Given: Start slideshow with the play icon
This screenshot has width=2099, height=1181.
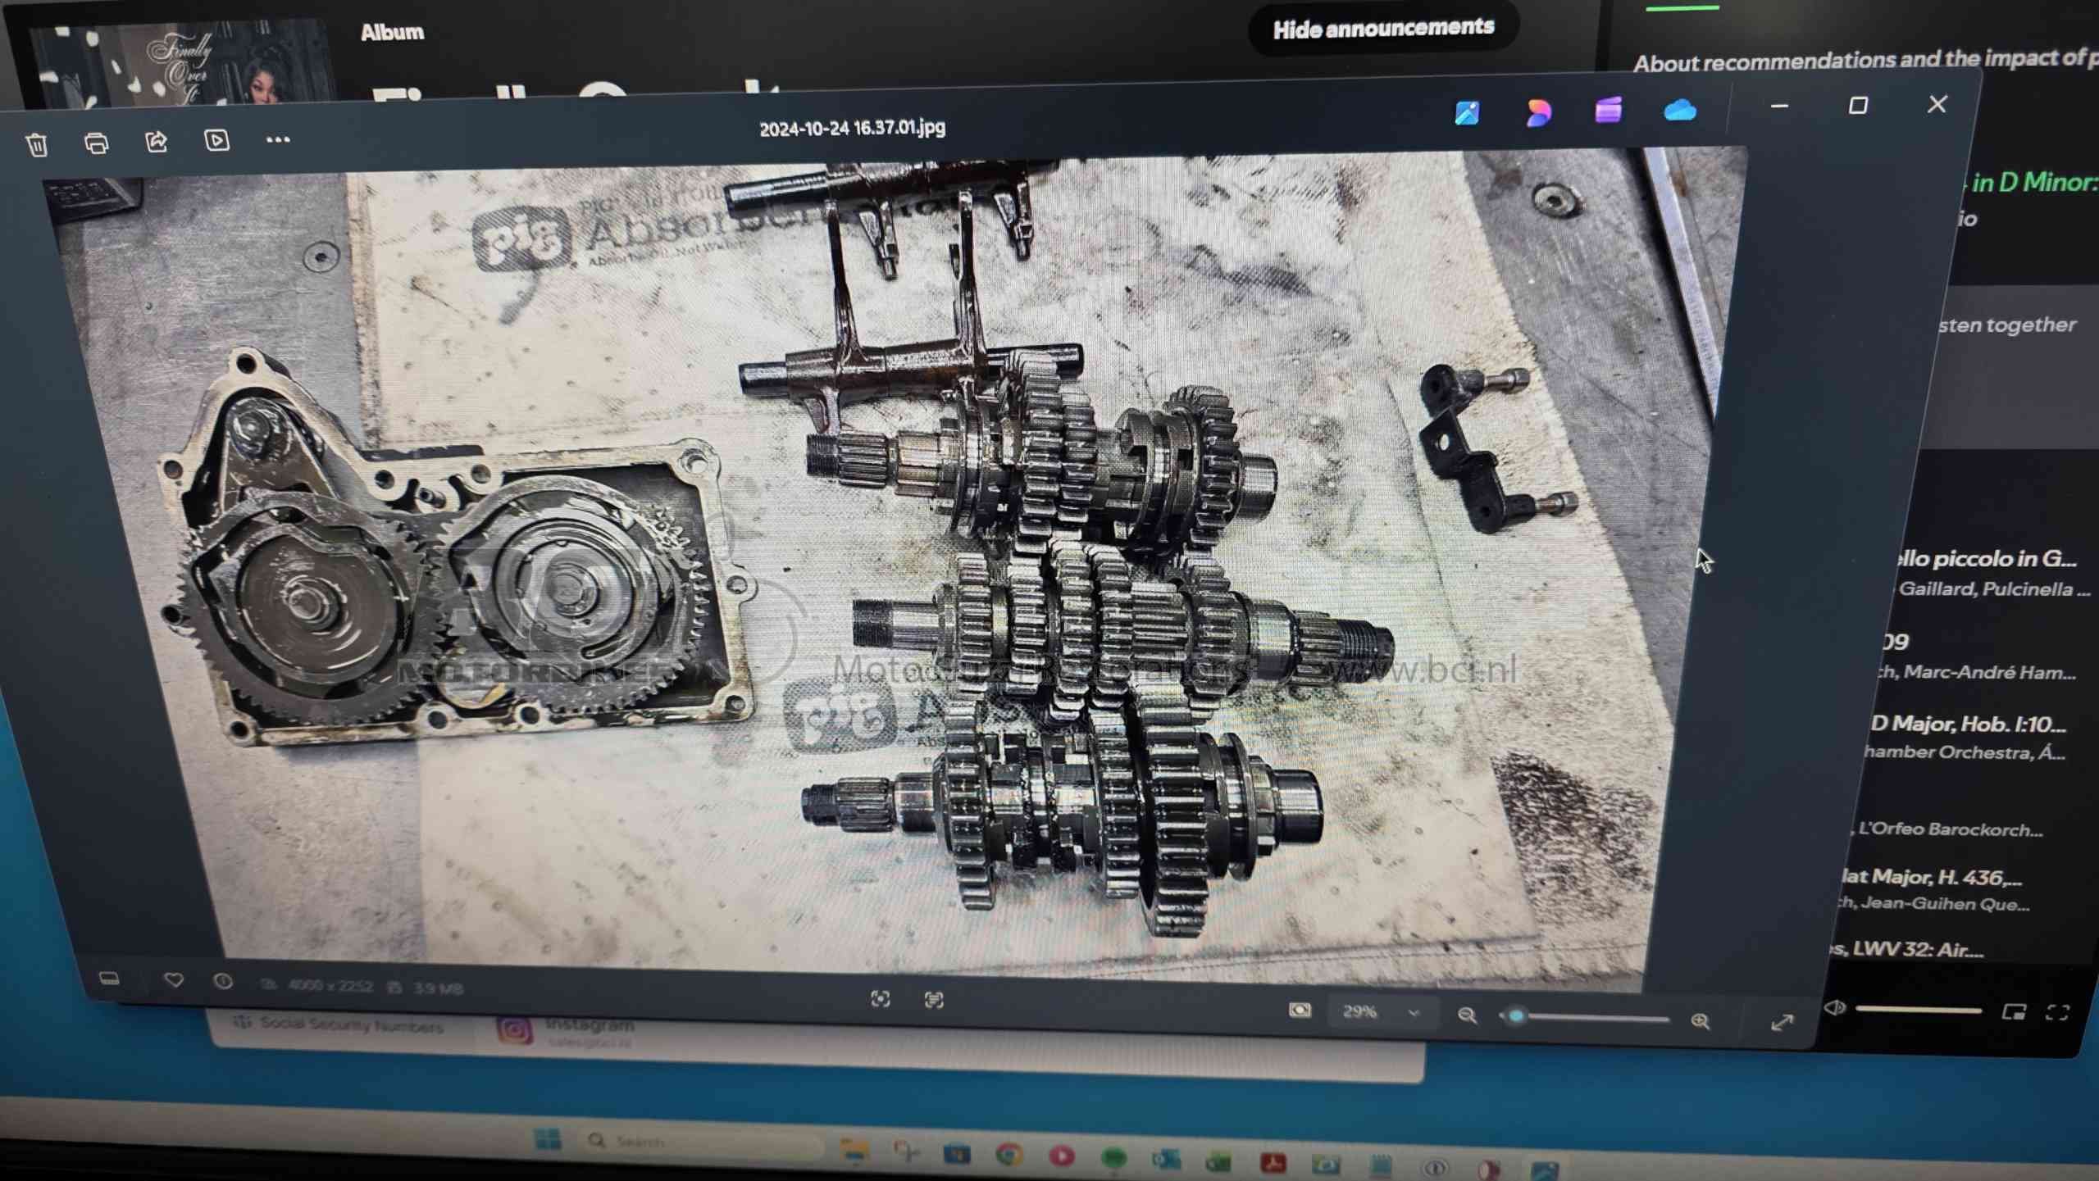Looking at the screenshot, I should point(216,140).
